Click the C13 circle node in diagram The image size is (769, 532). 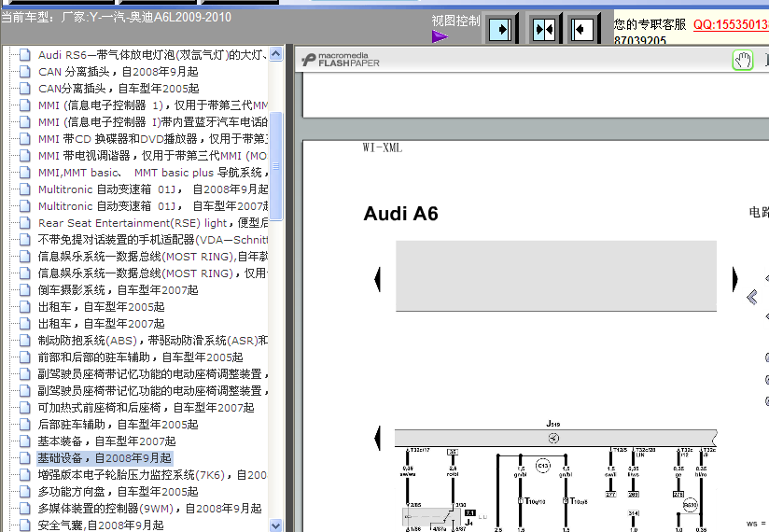tap(543, 466)
